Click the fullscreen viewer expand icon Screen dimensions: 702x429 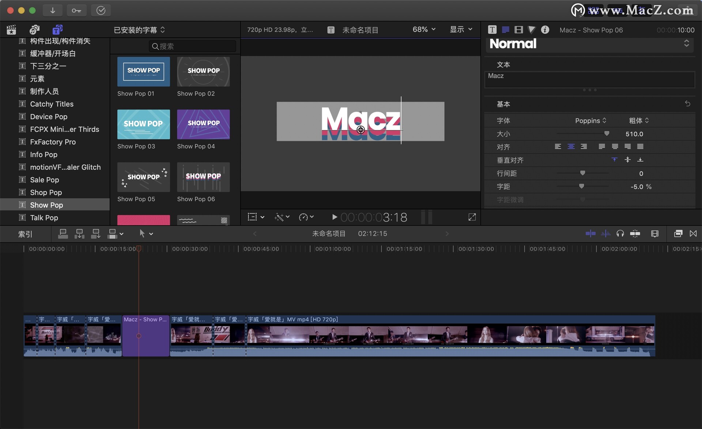(x=472, y=217)
